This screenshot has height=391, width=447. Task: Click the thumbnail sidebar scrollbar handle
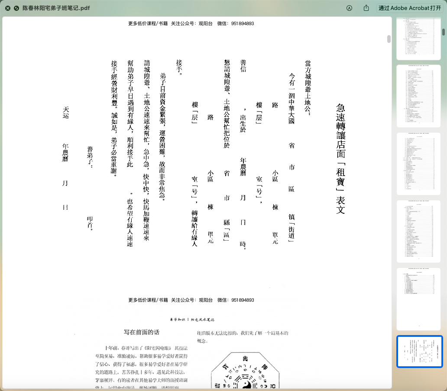pyautogui.click(x=443, y=32)
